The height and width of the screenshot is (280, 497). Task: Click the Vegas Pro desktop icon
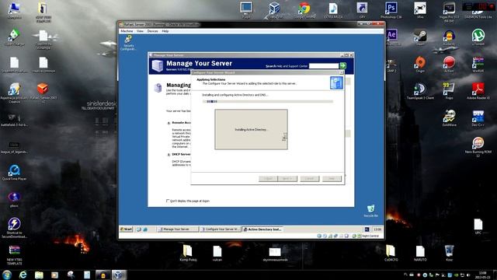449,12
